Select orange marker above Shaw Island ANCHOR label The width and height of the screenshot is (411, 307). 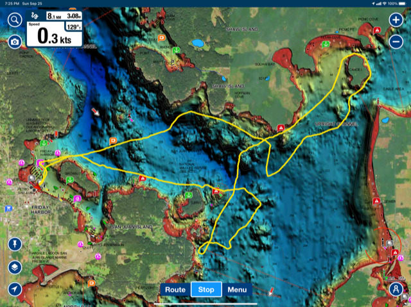[161, 38]
